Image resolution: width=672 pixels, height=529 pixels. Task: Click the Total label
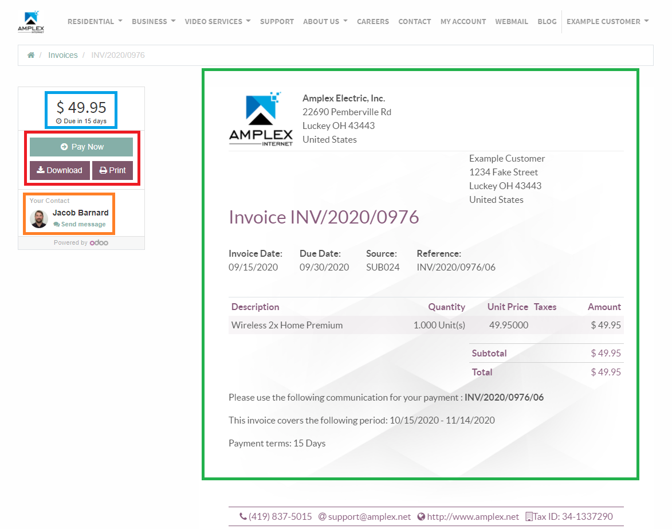tap(482, 372)
